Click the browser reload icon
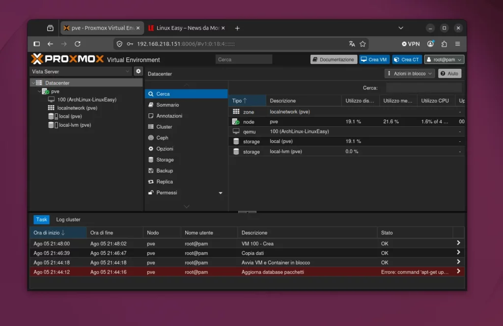Screen dimensions: 503x326 [77, 44]
